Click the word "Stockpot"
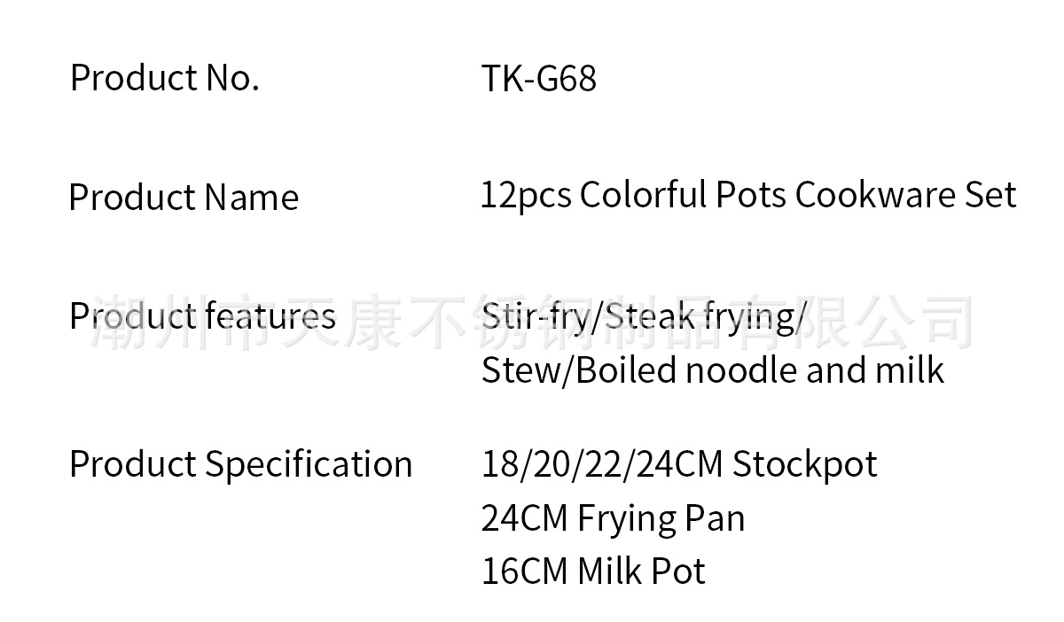 805,464
